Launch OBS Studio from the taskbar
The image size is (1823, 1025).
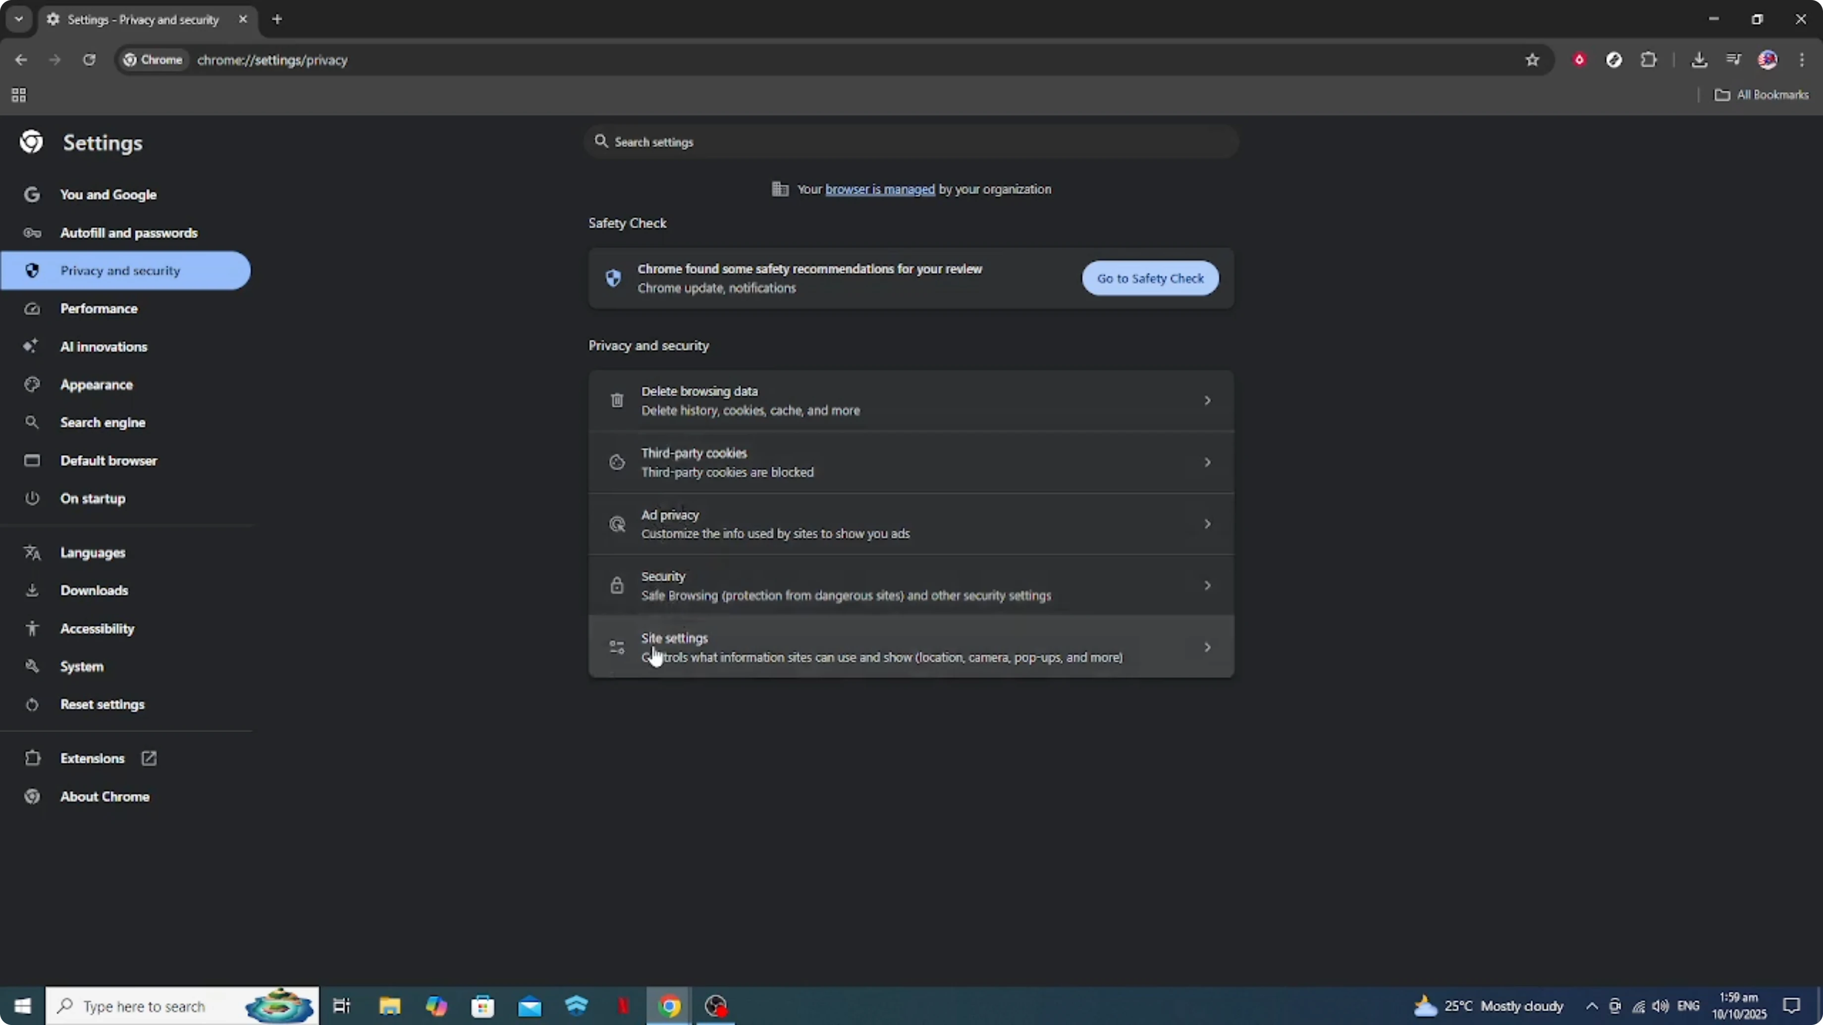tap(715, 1005)
